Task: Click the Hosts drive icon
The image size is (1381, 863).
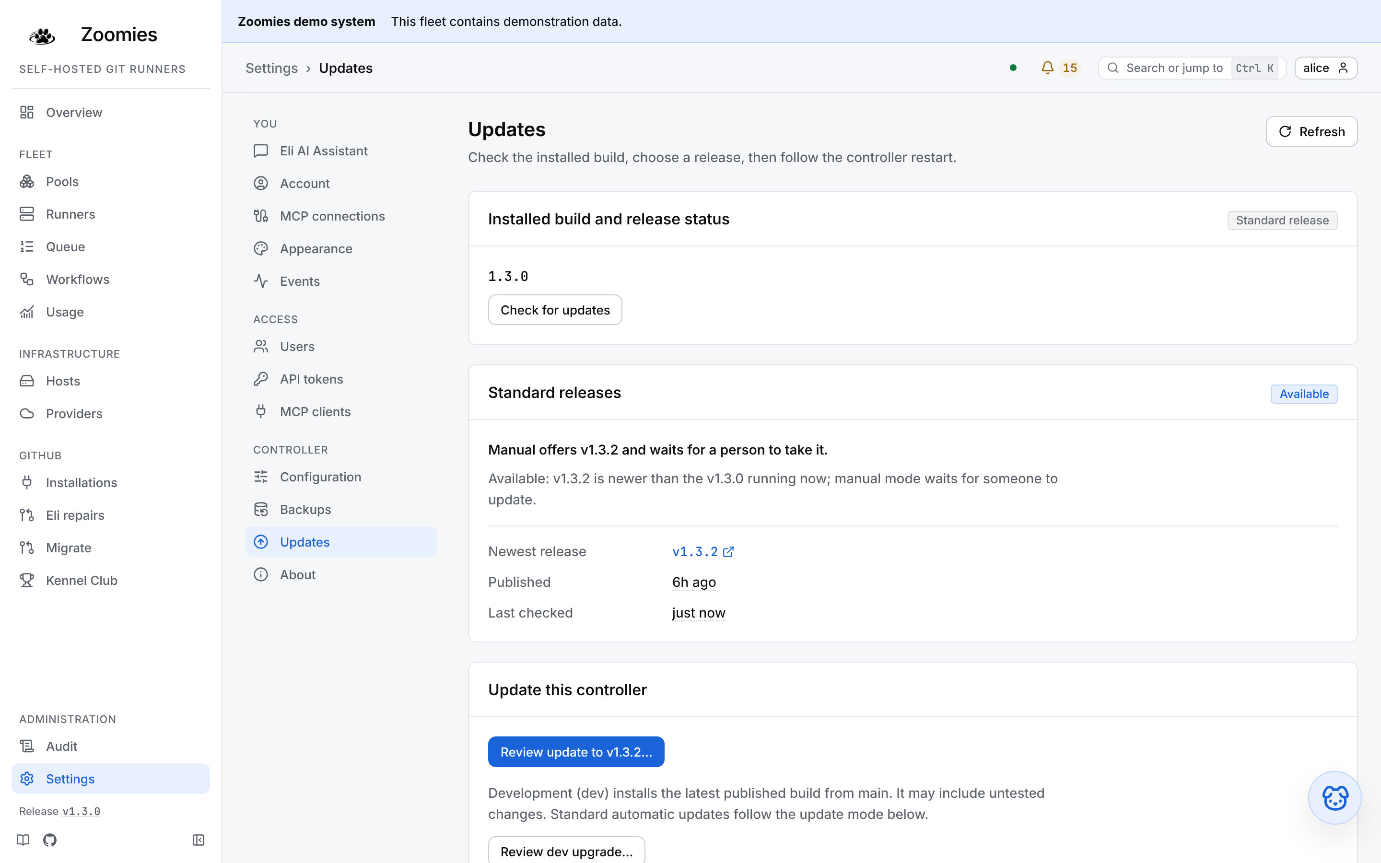Action: pos(27,381)
